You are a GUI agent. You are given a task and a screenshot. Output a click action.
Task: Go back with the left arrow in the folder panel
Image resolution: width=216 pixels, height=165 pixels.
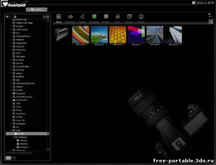7,17
